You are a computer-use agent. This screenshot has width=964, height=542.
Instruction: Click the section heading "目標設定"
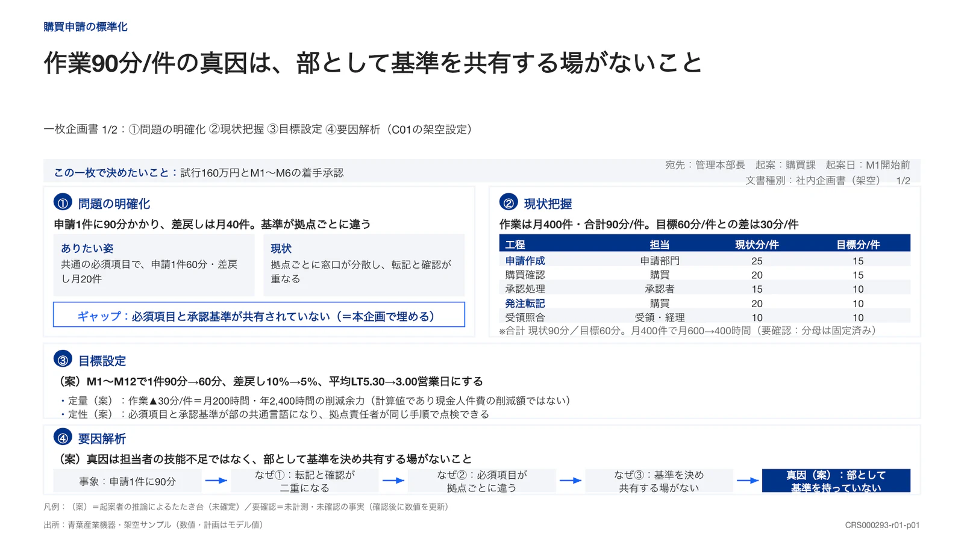coord(102,361)
